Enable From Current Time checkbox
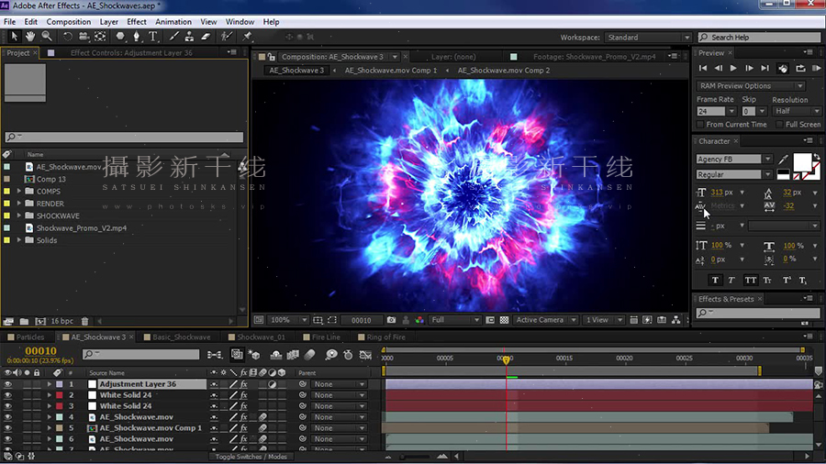The image size is (826, 464). [x=700, y=125]
